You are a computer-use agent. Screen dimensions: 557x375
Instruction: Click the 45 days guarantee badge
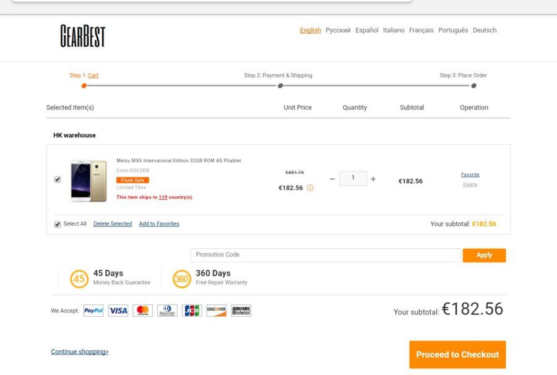(x=79, y=278)
